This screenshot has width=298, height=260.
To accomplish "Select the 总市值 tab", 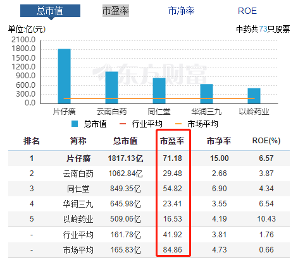I will point(50,11).
